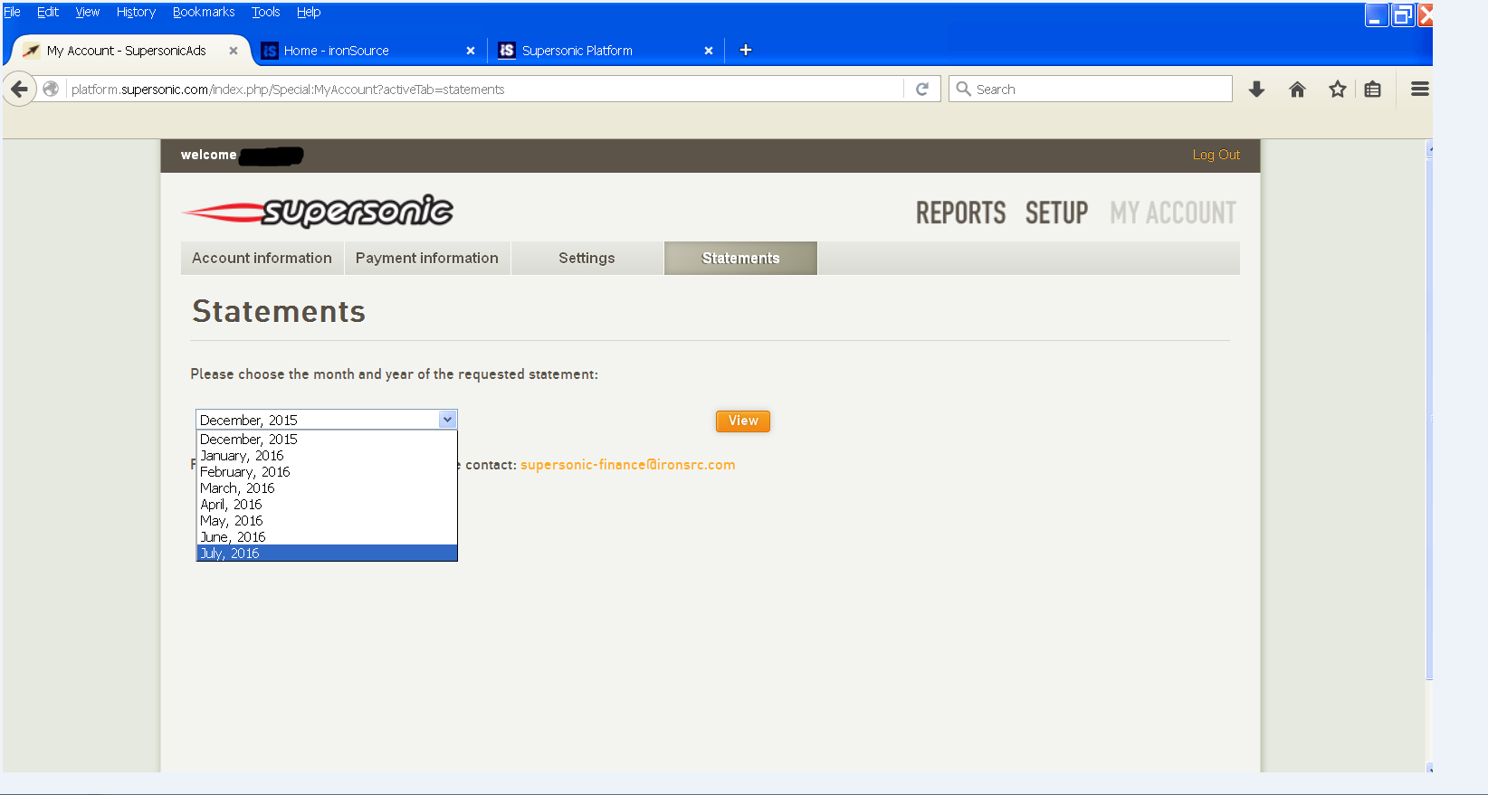The height and width of the screenshot is (795, 1488).
Task: Open the downloads arrow icon
Action: click(x=1256, y=89)
